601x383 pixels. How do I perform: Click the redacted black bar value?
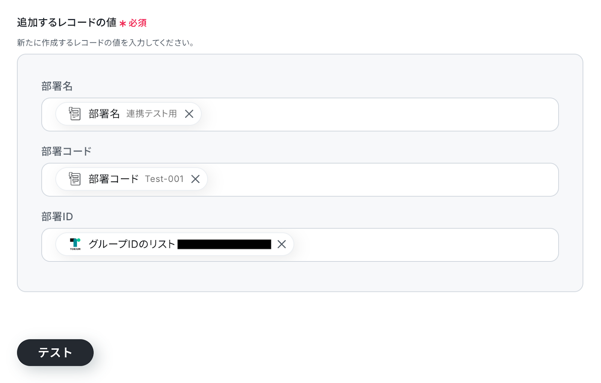pos(224,245)
